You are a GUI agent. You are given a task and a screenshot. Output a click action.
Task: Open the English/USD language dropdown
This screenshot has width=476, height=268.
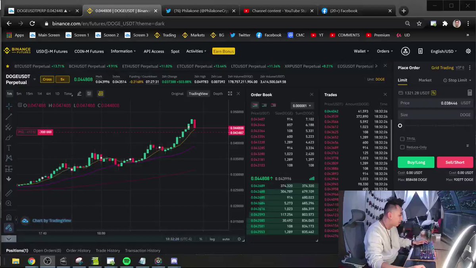[x=444, y=51]
